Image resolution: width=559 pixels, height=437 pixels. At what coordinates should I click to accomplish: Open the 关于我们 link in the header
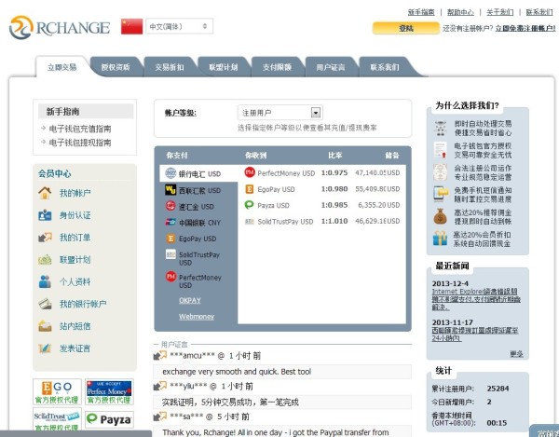point(499,12)
